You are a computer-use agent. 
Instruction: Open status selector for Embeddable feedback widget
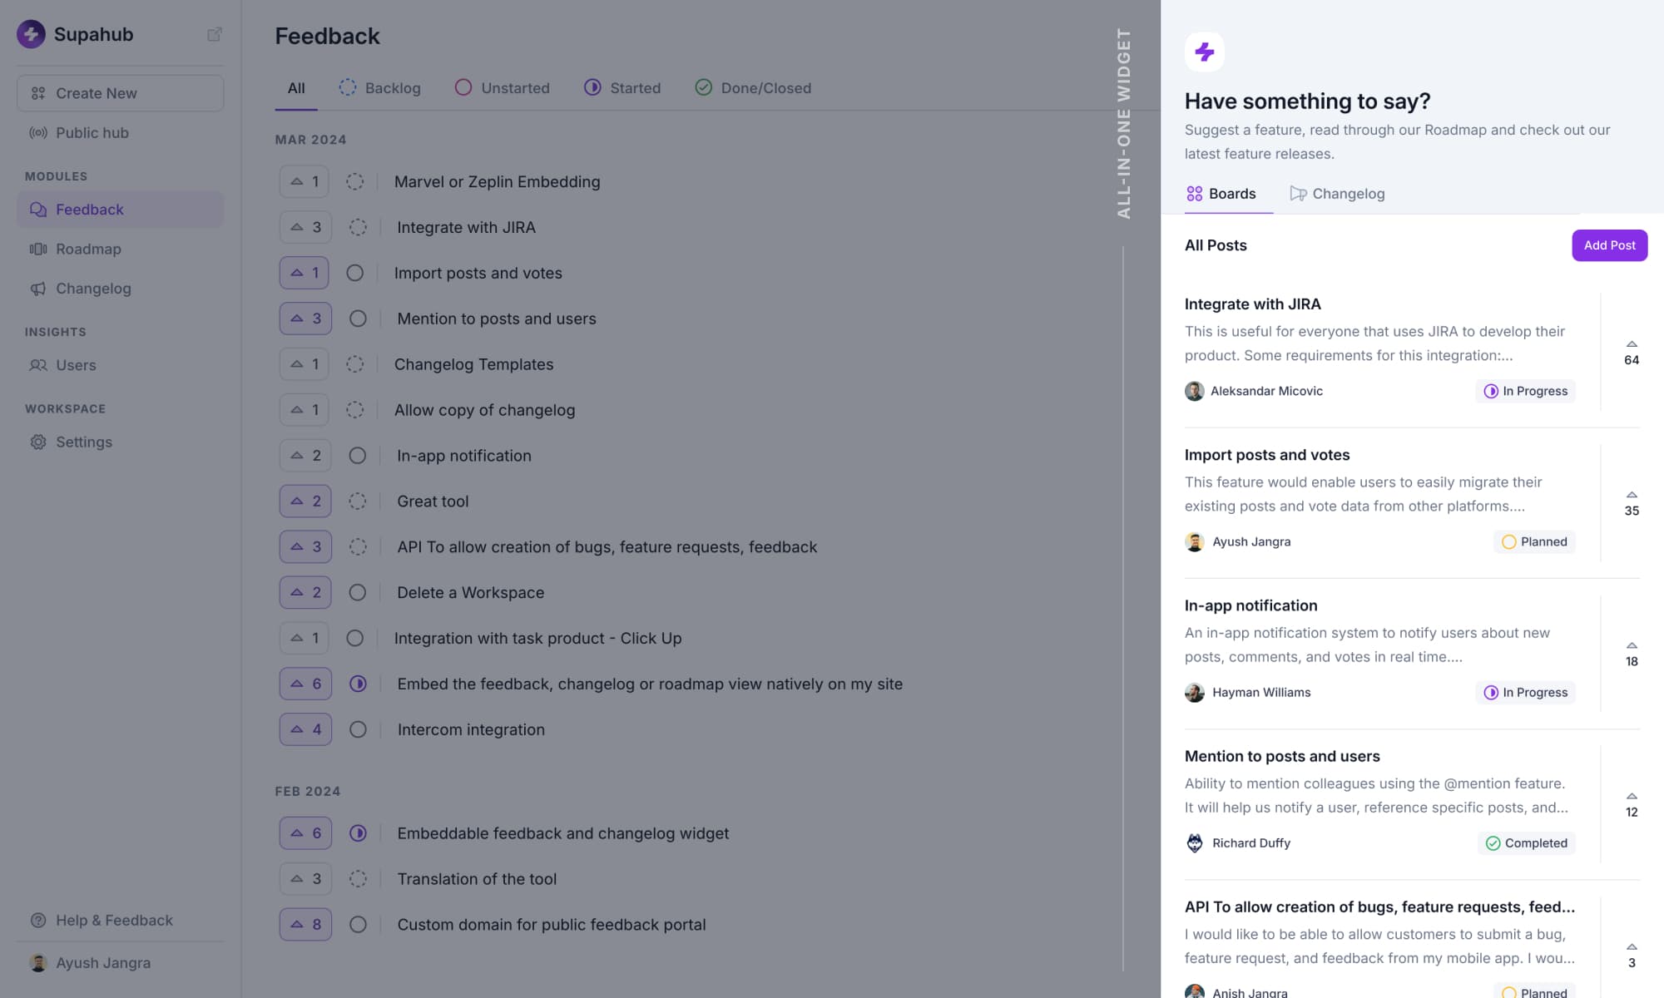[358, 833]
